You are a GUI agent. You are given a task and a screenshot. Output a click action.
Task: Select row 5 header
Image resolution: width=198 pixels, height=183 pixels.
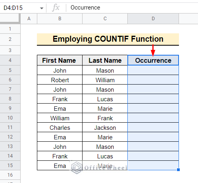pos(10,70)
